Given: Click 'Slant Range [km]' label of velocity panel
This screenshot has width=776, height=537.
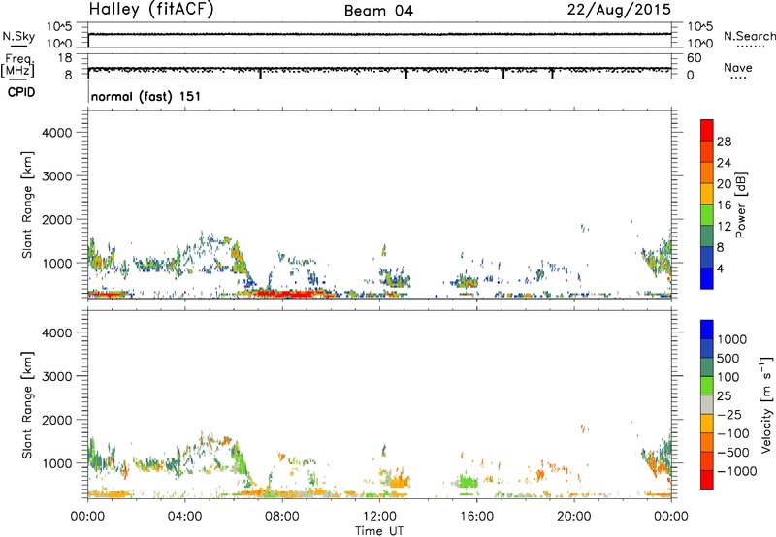Looking at the screenshot, I should pos(27,404).
